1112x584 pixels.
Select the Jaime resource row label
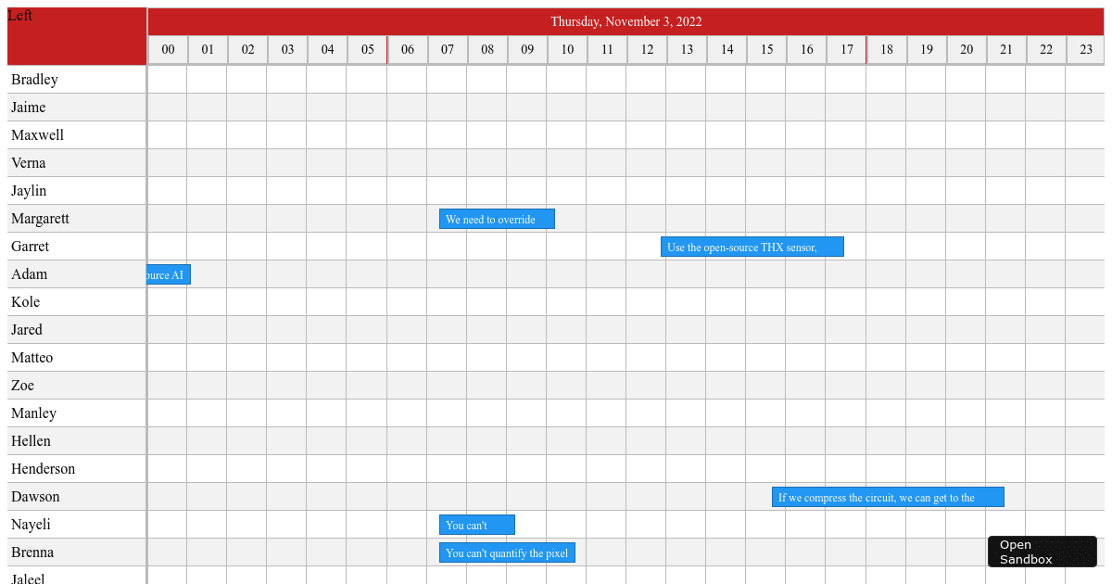point(77,108)
